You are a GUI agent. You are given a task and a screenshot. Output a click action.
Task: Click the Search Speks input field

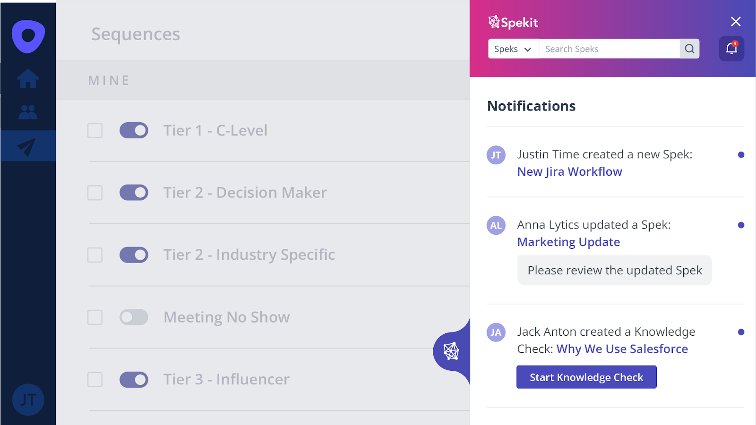coord(610,49)
